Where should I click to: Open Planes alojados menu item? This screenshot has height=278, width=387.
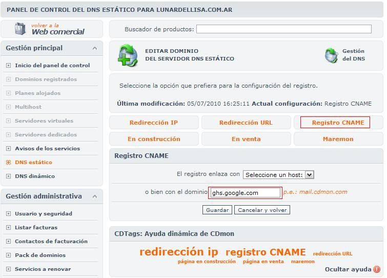[38, 93]
